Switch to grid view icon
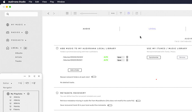The image size is (192, 112). (x=67, y=13)
